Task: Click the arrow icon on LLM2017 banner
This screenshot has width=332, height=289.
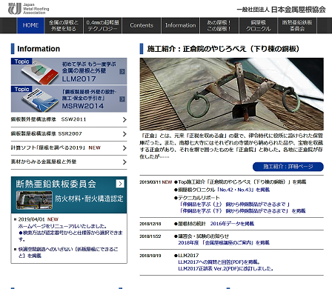Action: pyautogui.click(x=122, y=71)
